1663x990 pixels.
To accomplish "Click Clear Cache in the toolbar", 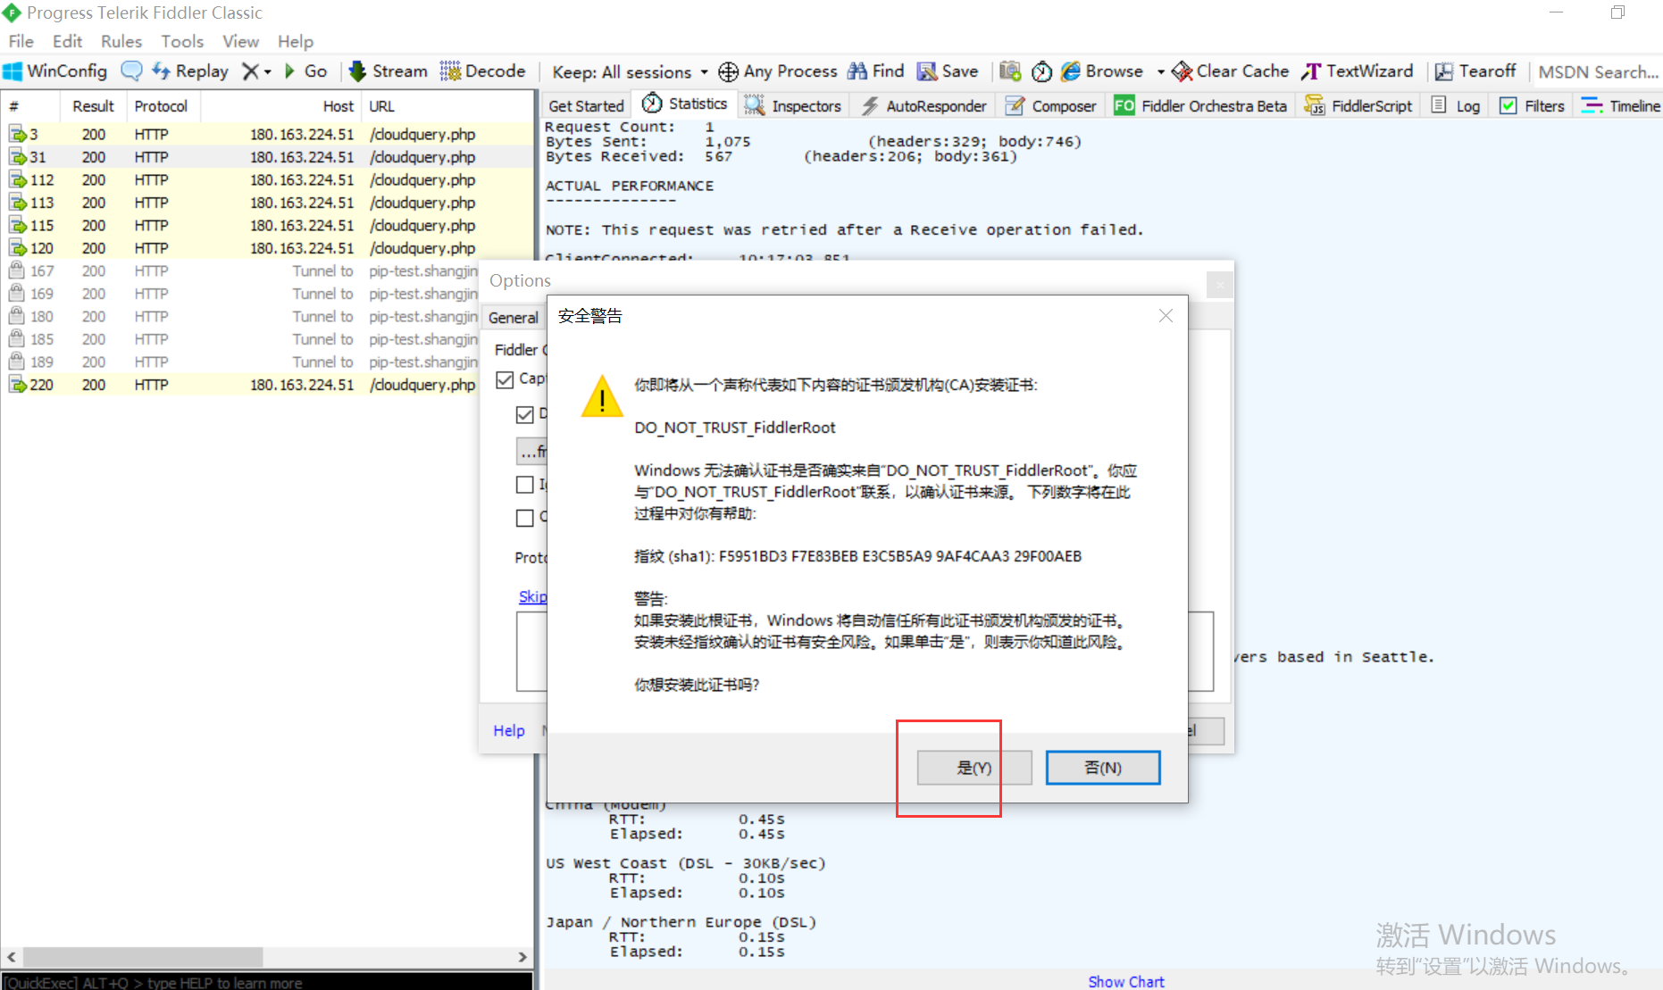I will tap(1231, 71).
